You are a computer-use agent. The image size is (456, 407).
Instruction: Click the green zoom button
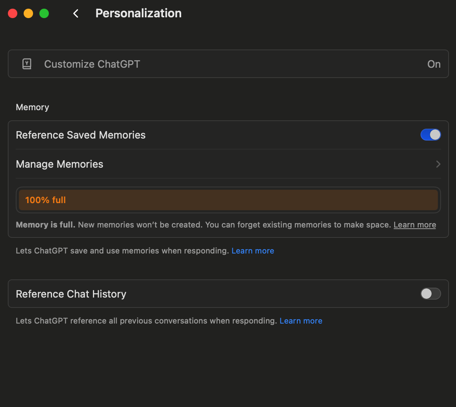tap(44, 13)
